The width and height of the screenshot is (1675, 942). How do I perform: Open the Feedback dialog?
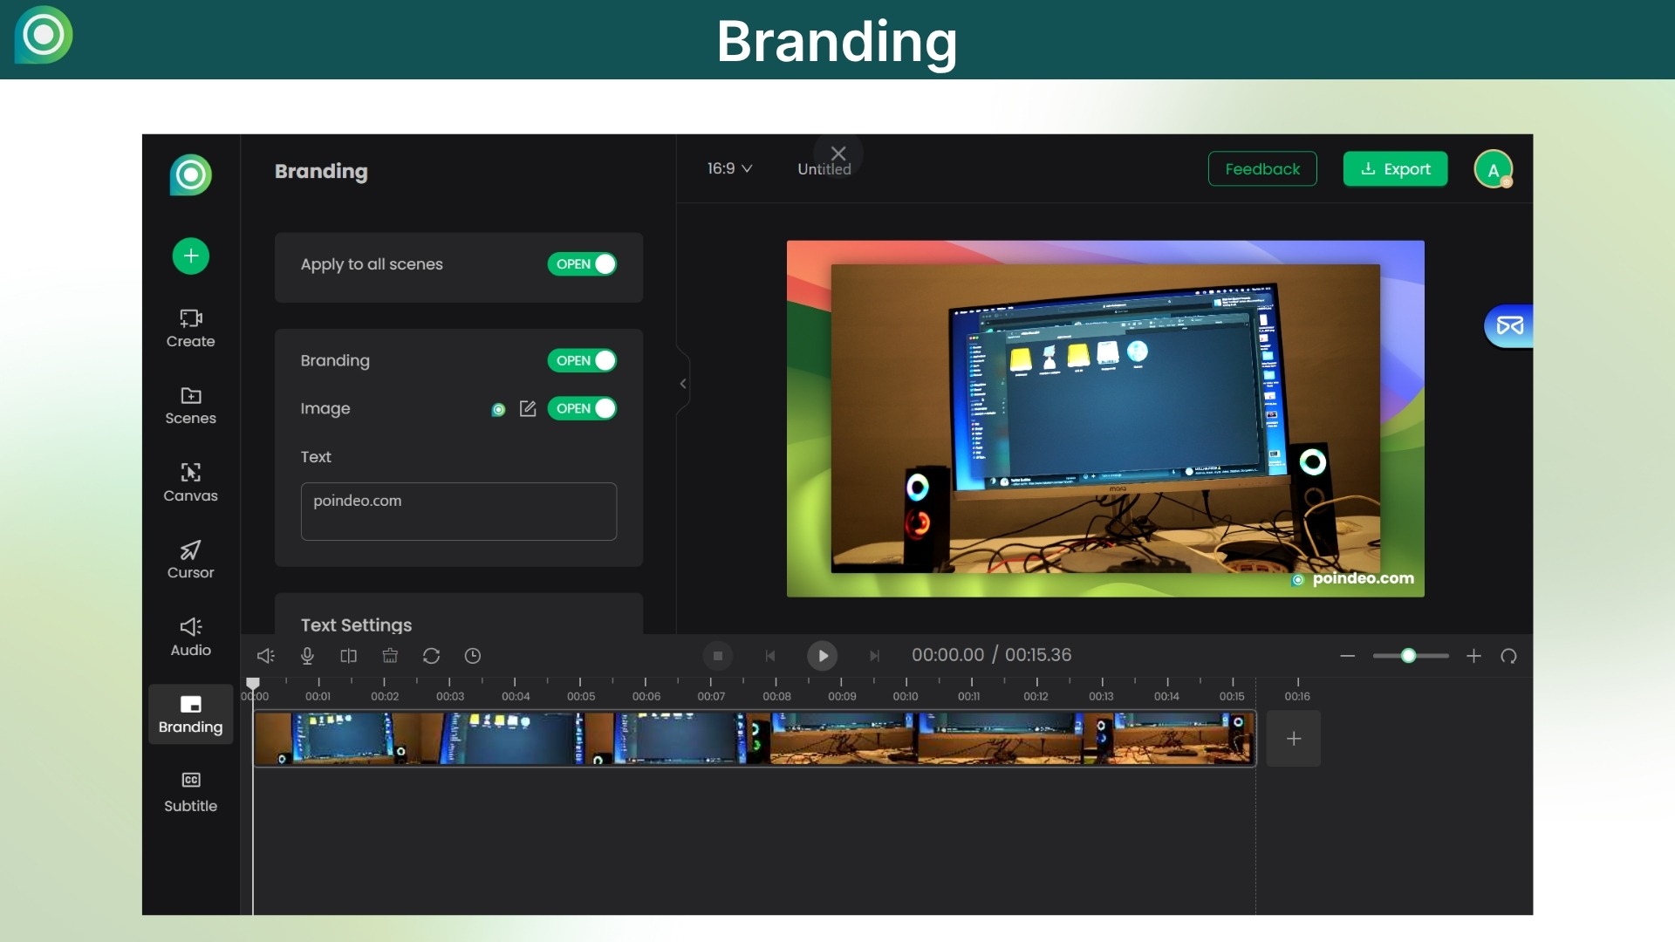tap(1262, 168)
